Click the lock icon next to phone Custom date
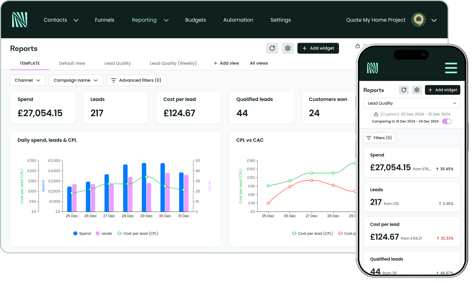473x283 pixels. tap(376, 114)
